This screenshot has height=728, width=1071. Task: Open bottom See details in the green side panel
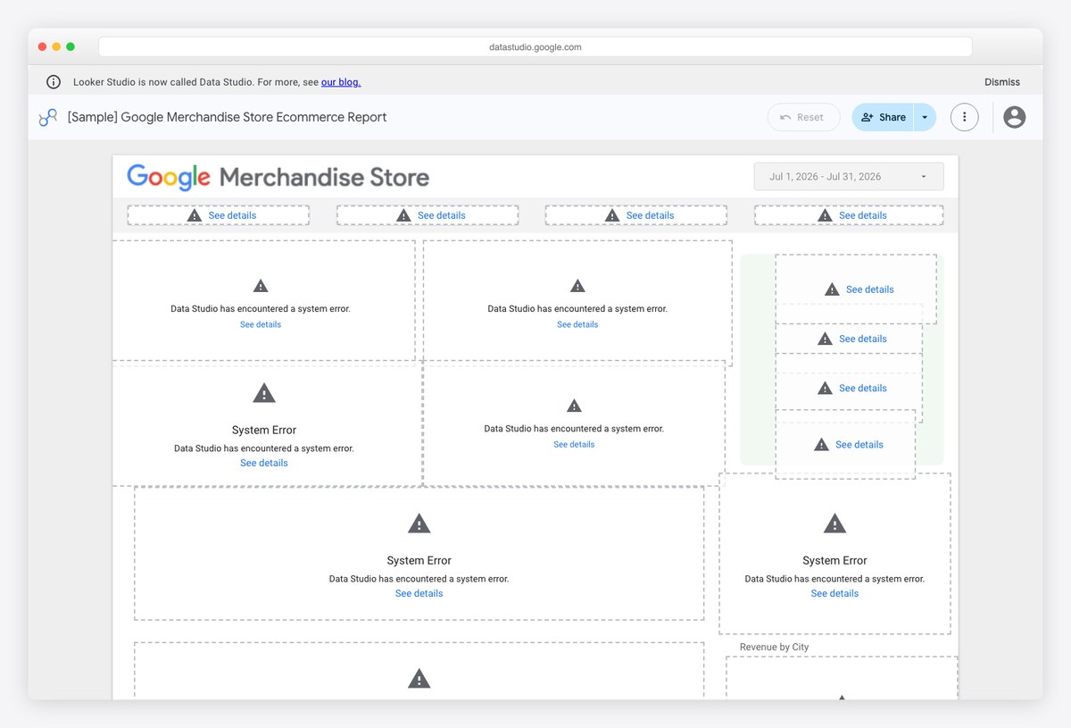pyautogui.click(x=859, y=445)
